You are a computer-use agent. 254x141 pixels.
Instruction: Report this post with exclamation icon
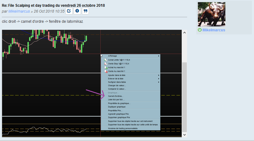(77, 11)
